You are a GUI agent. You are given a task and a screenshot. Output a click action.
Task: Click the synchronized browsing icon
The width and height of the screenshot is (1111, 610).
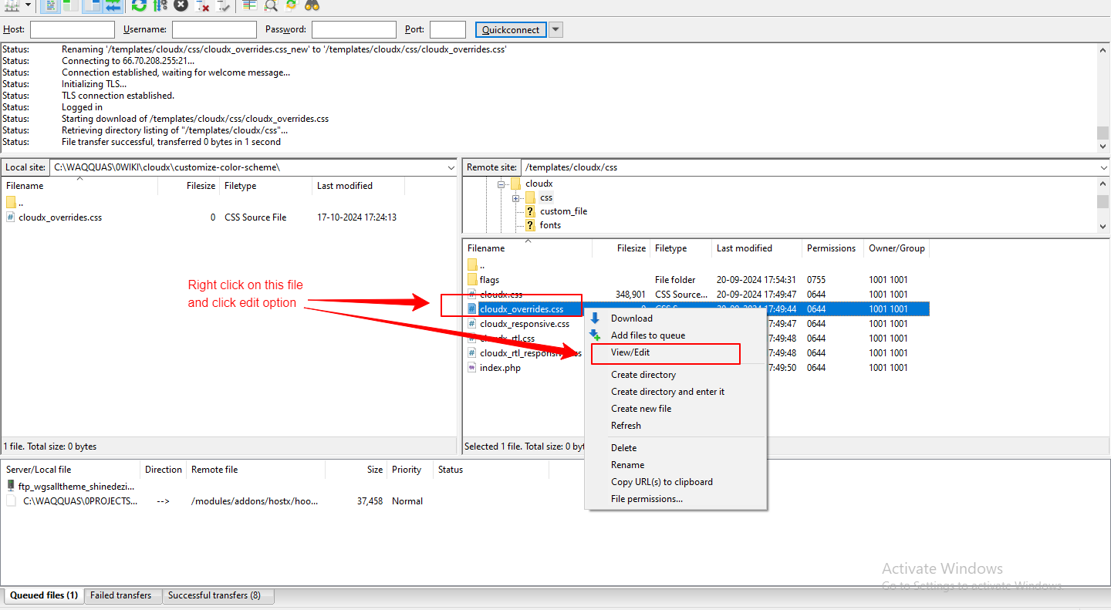coord(291,5)
